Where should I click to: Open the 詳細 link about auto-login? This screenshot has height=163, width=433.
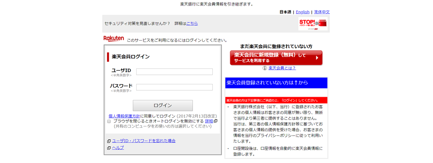pyautogui.click(x=209, y=121)
